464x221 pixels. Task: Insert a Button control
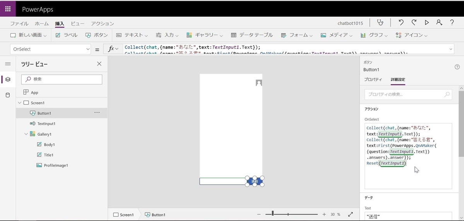pyautogui.click(x=97, y=35)
